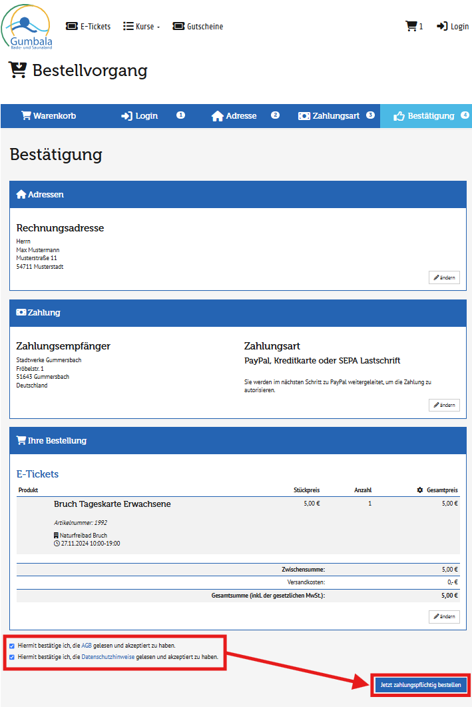Click ändern button in Zahlung section
Viewport: 472px width, 707px height.
444,405
